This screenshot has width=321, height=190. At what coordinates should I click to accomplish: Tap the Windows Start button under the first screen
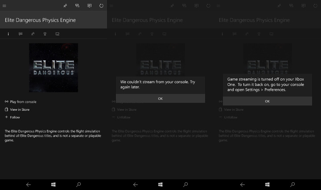click(53, 185)
